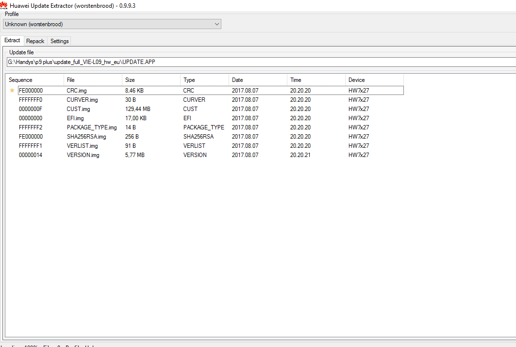Click the 20.20.21 time value
The height and width of the screenshot is (347, 516).
300,155
